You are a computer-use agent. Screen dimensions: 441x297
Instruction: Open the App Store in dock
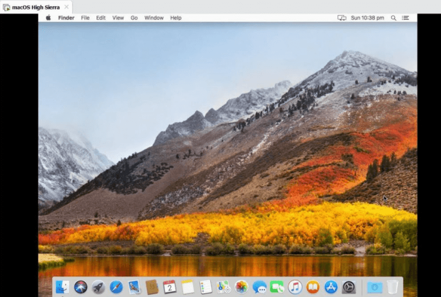coord(331,287)
